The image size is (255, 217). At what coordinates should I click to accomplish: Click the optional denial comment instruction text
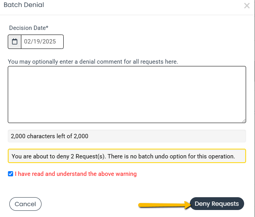point(93,62)
